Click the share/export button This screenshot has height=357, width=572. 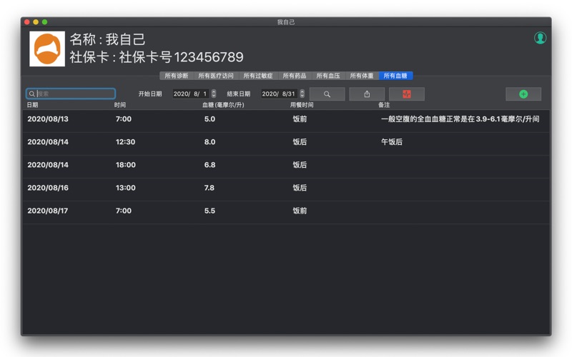367,94
